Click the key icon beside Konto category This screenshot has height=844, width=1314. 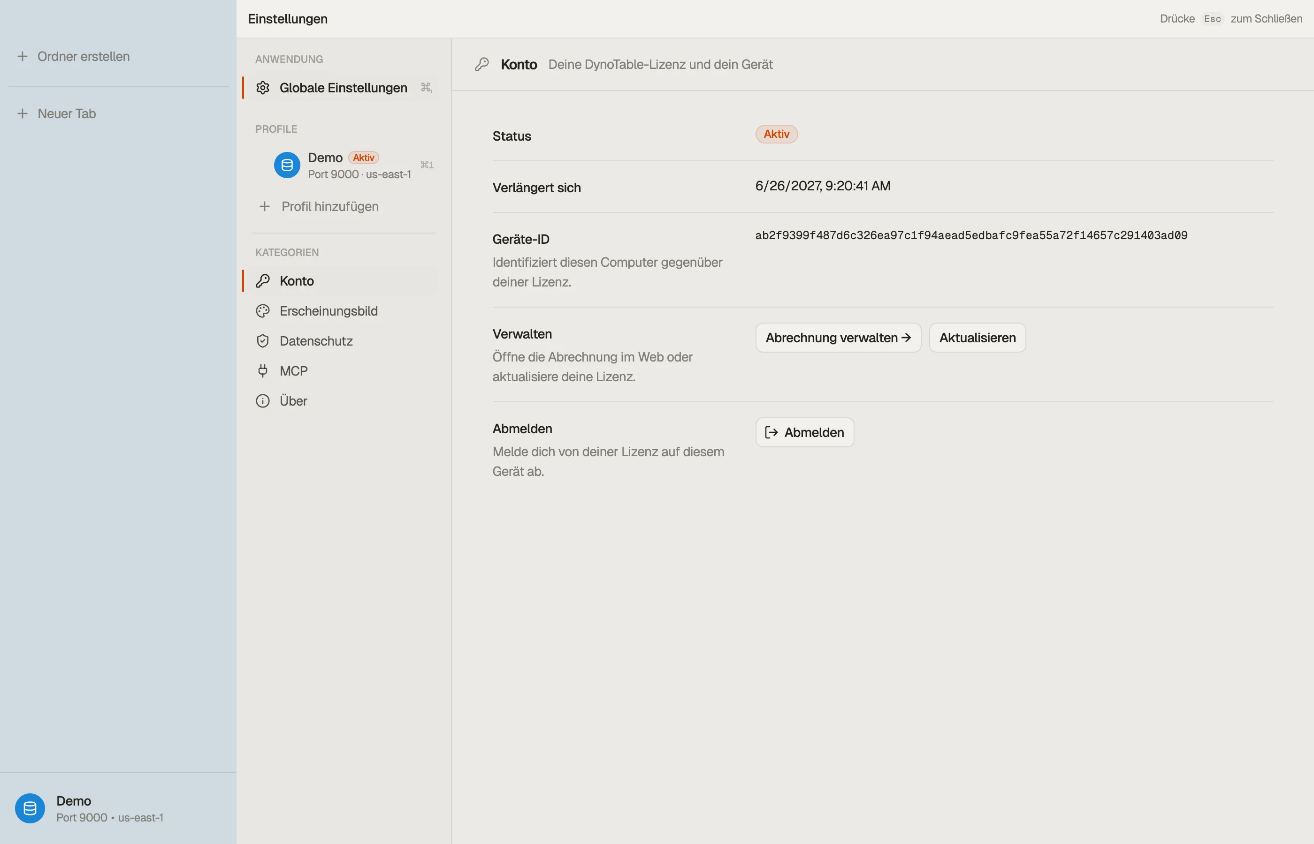coord(263,281)
